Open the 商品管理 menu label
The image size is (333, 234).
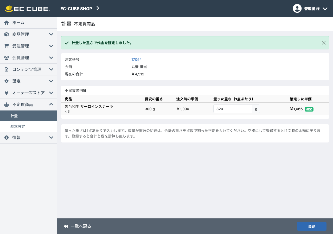[21, 34]
